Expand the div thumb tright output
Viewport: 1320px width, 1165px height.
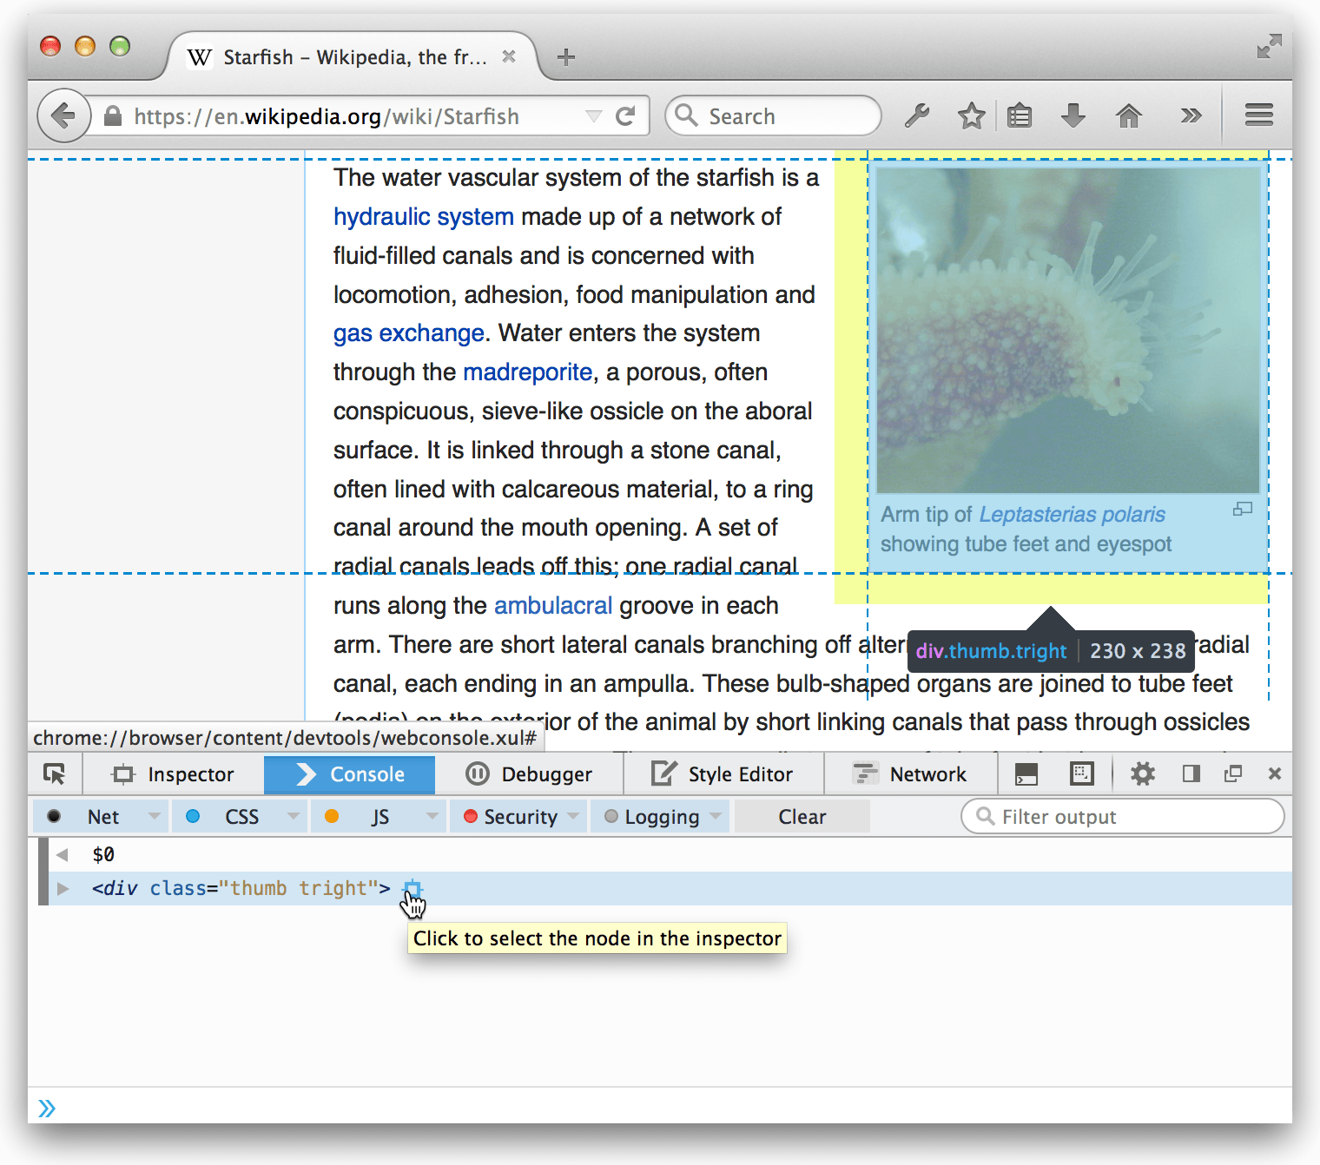pos(63,888)
